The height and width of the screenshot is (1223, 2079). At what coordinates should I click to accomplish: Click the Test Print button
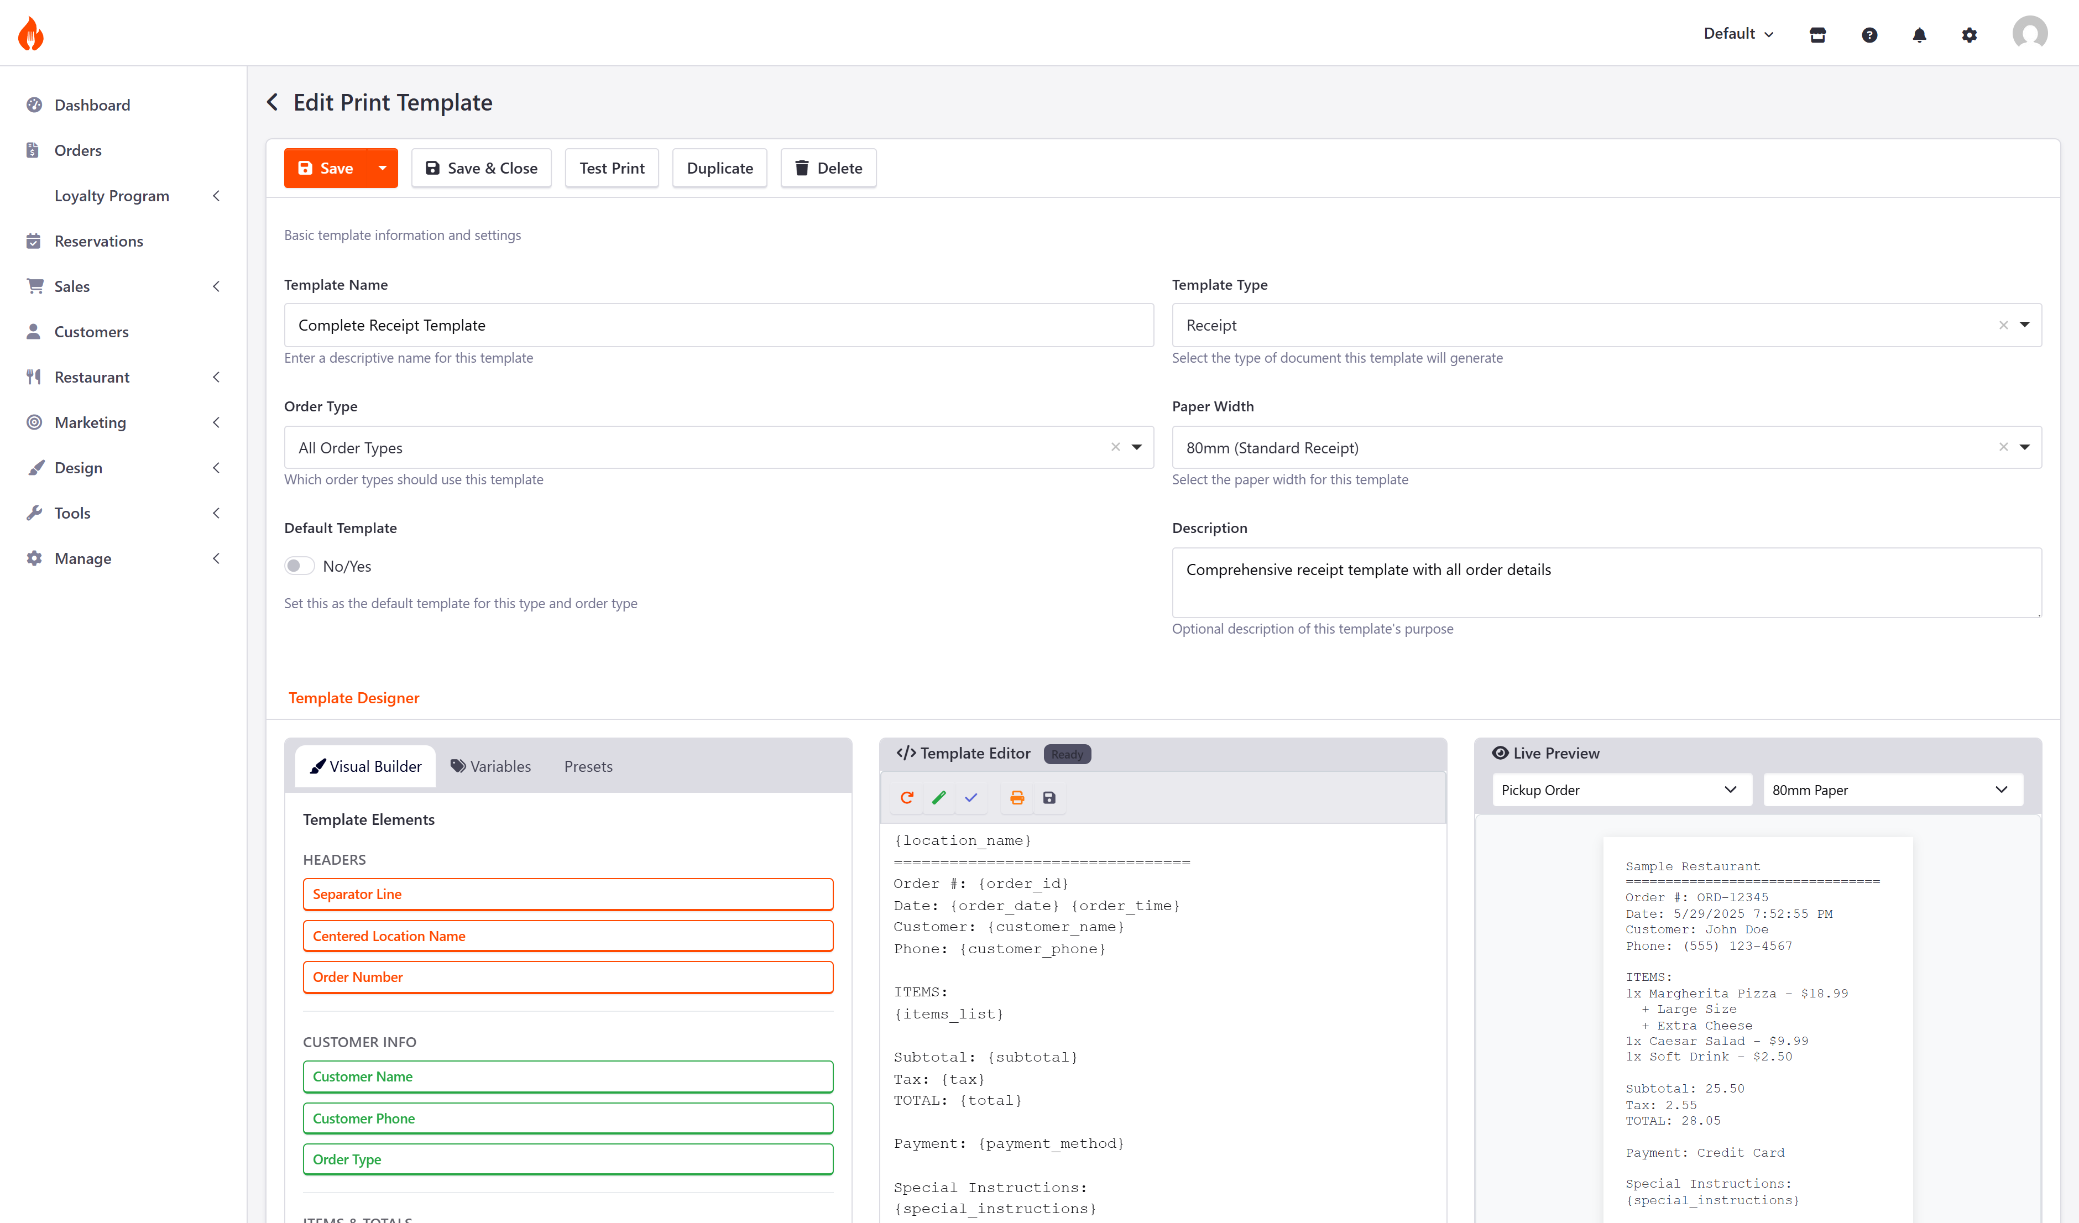pos(612,168)
